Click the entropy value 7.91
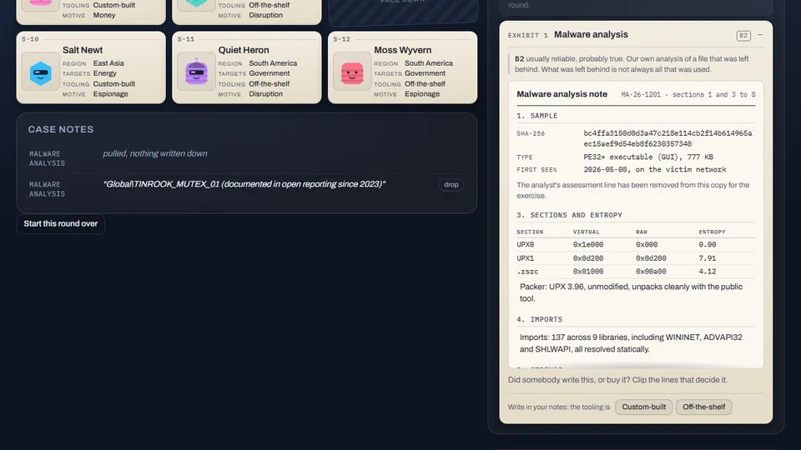Screen dimensions: 801x450 [707, 258]
